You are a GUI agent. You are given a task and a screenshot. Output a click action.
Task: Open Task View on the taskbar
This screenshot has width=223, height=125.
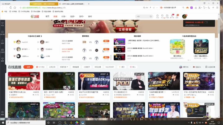click(54, 123)
